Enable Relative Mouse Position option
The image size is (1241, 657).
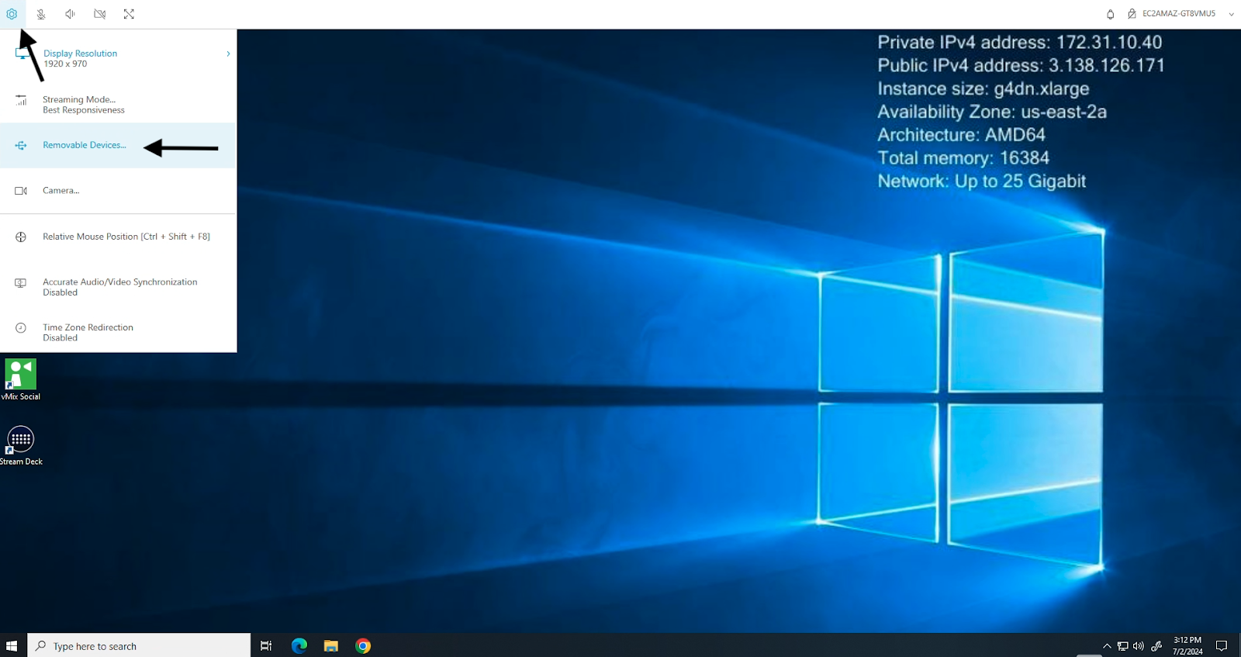(x=118, y=237)
